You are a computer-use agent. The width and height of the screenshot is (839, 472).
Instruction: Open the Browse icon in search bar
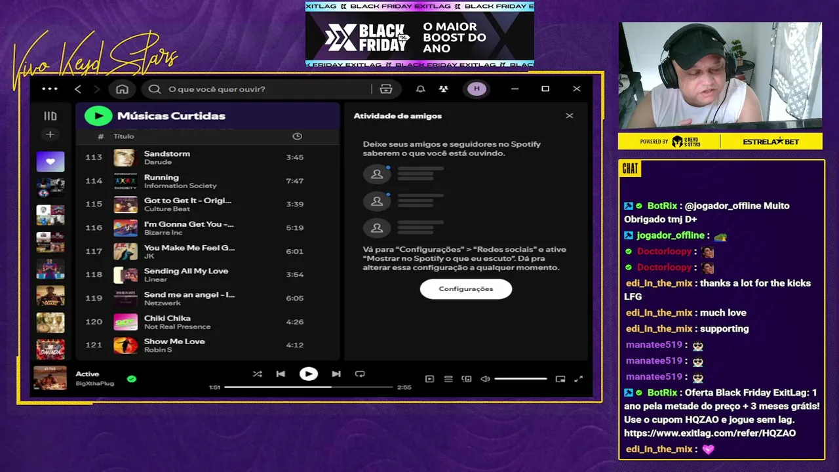click(x=386, y=89)
